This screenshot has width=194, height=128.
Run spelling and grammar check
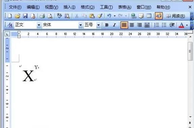(59, 16)
